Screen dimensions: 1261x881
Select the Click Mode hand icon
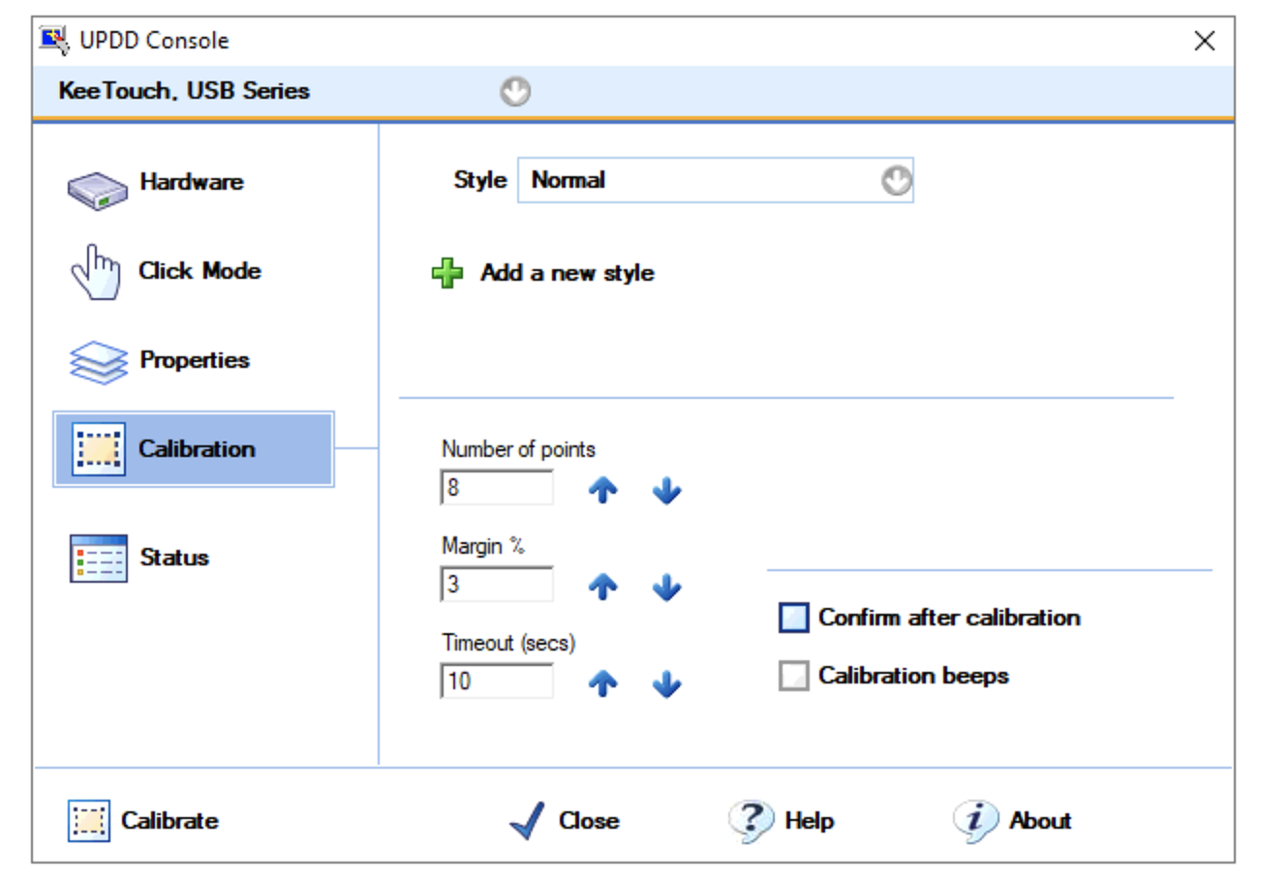98,273
